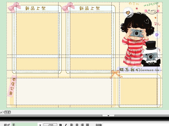Collapse the properties panel with the arrow
This screenshot has height=126, width=169.
[x=108, y=116]
